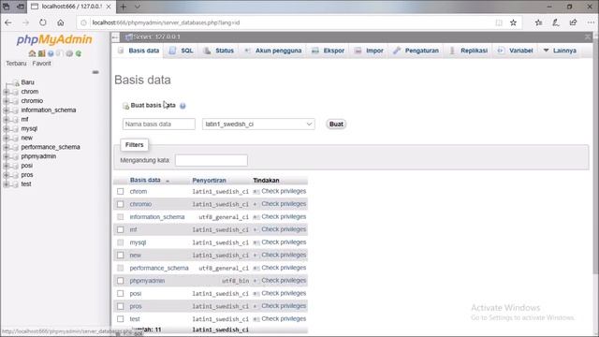Click the privileges icon in chrom row
Viewport: 599px width, 337px height.
pos(256,191)
